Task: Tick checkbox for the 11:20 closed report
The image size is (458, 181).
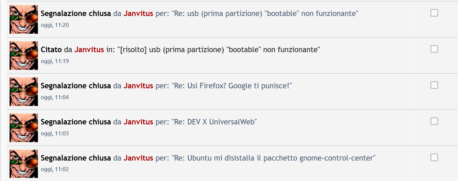Action: [434, 13]
